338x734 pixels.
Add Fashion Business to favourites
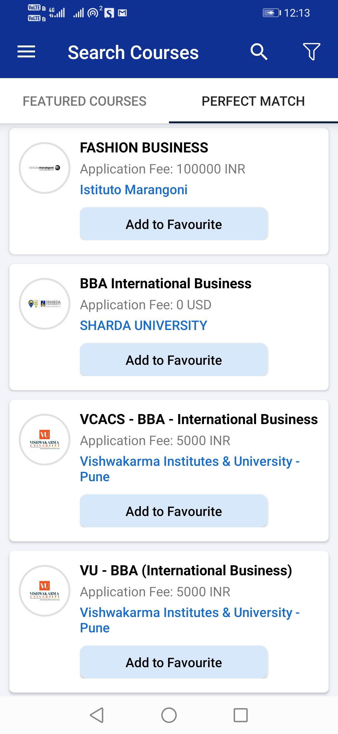click(174, 224)
